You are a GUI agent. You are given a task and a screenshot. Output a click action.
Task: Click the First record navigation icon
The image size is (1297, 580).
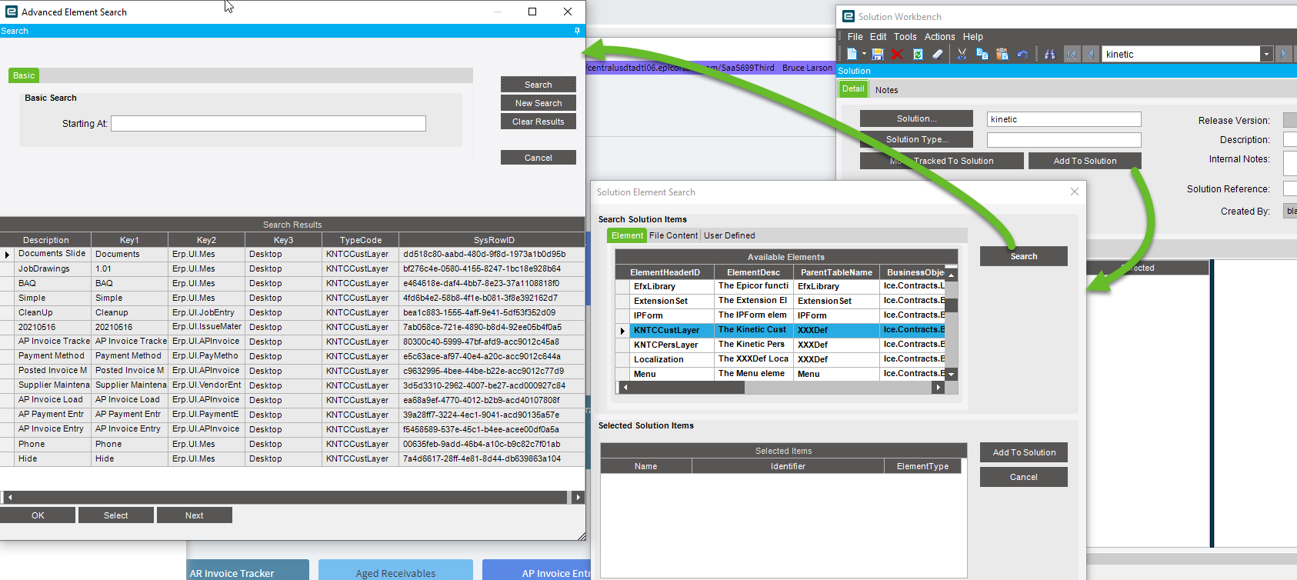click(1072, 54)
